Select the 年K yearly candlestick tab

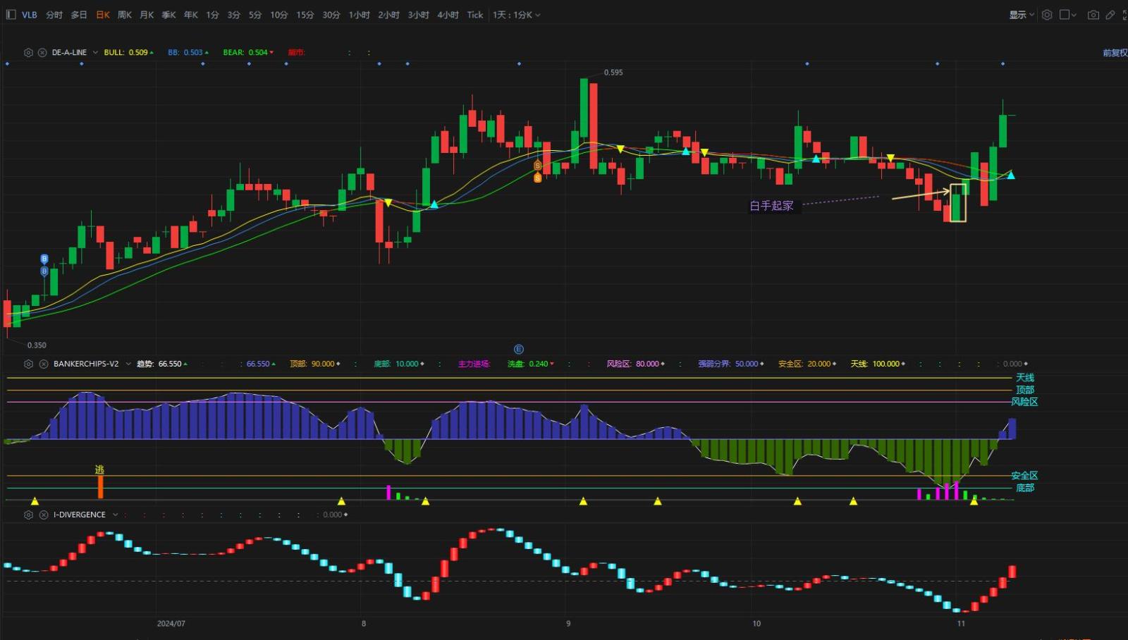click(190, 14)
